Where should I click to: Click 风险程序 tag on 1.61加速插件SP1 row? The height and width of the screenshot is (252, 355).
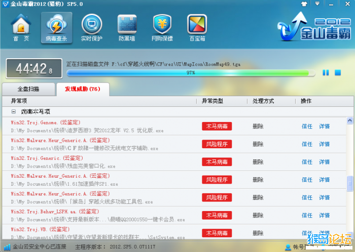(x=217, y=180)
